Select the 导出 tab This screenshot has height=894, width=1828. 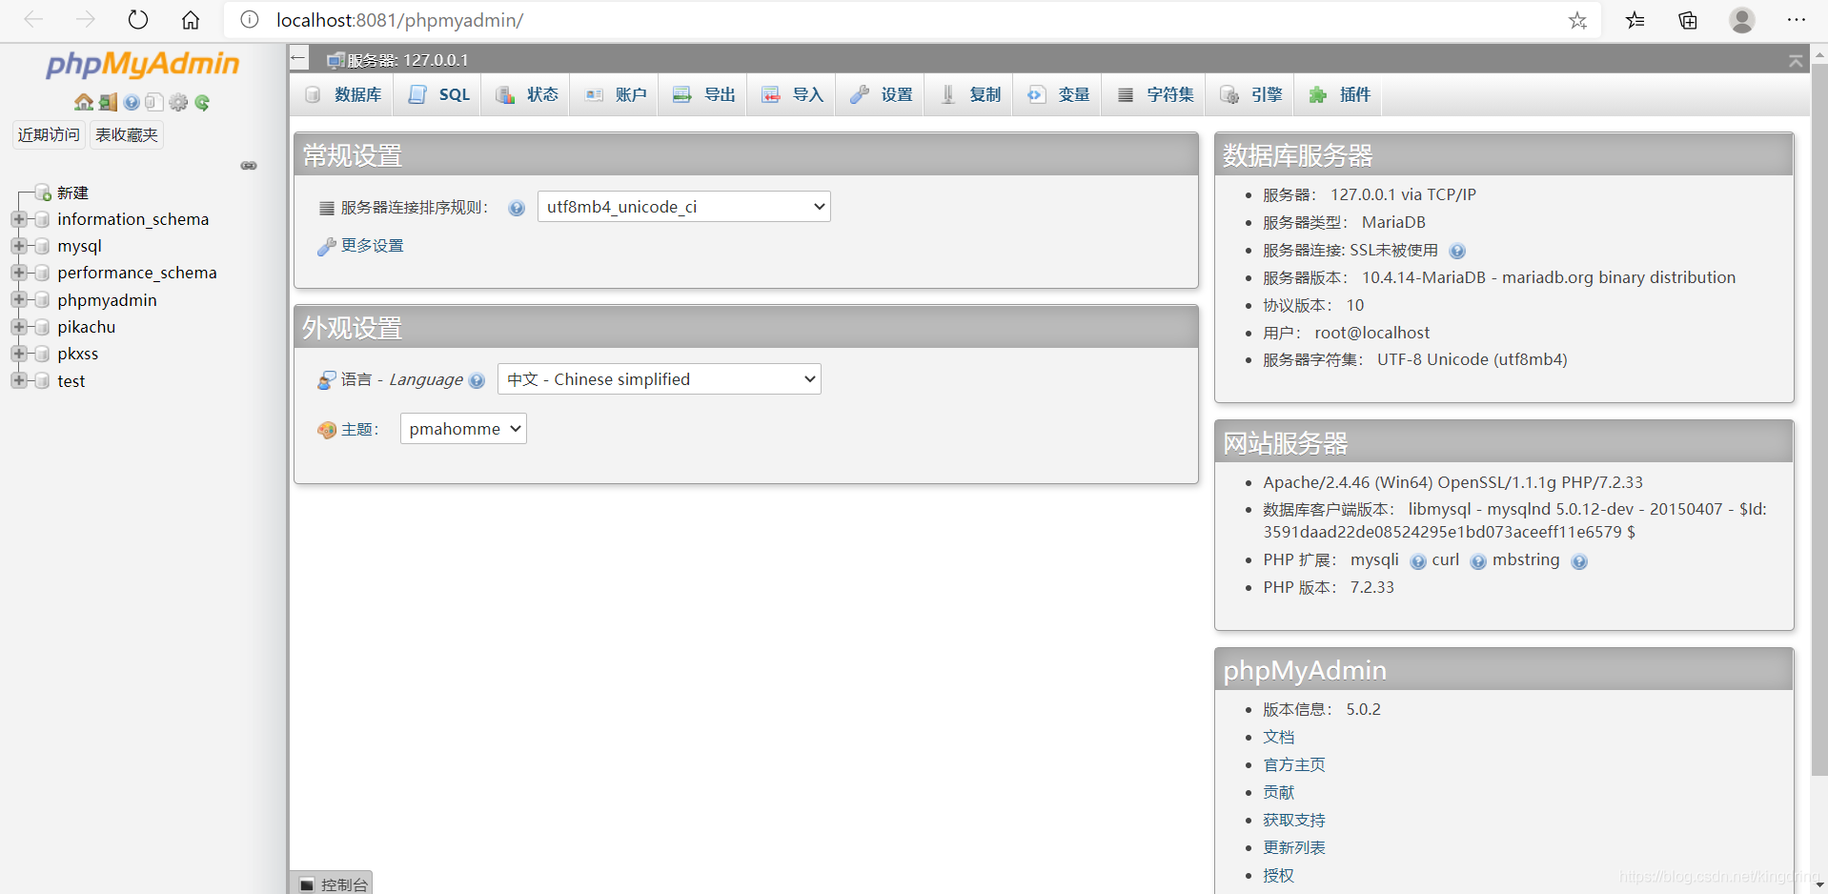tap(704, 94)
